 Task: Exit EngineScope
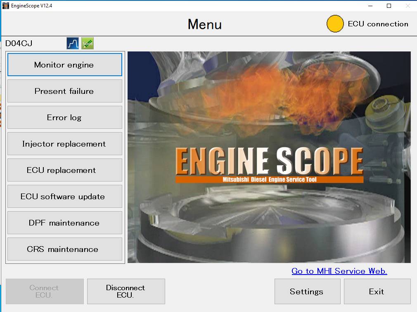click(377, 291)
